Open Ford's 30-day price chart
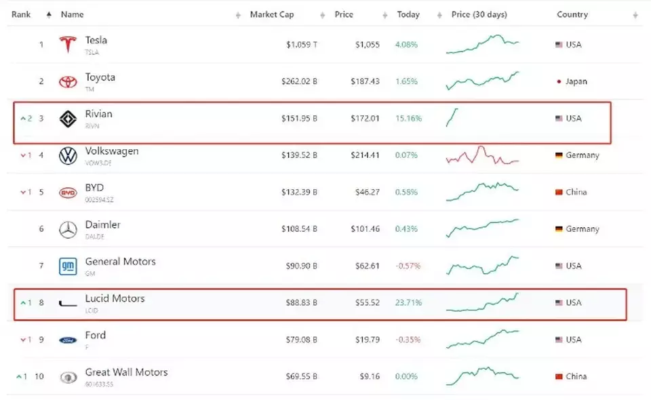 click(482, 339)
